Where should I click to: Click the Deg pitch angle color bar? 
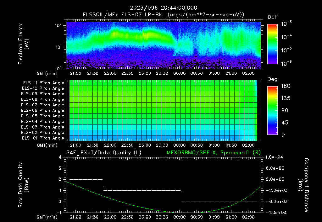(272, 111)
